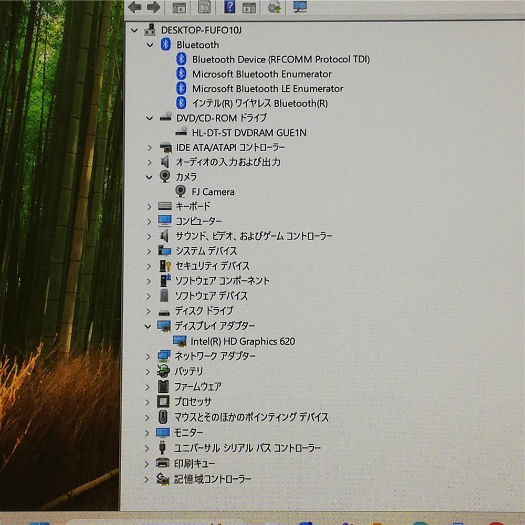This screenshot has width=525, height=525.
Task: Expand the キーボード category
Action: pyautogui.click(x=149, y=206)
